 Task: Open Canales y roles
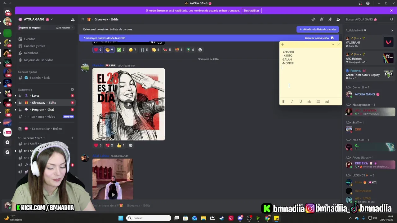pos(46,46)
